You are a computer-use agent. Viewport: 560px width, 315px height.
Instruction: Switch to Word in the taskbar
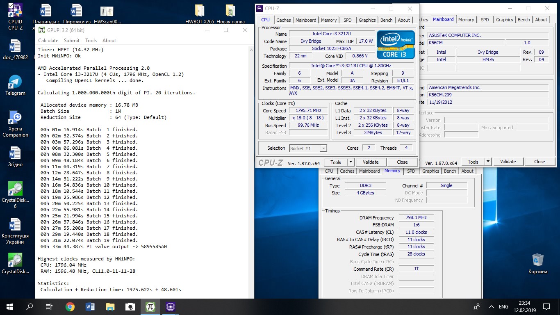(90, 306)
